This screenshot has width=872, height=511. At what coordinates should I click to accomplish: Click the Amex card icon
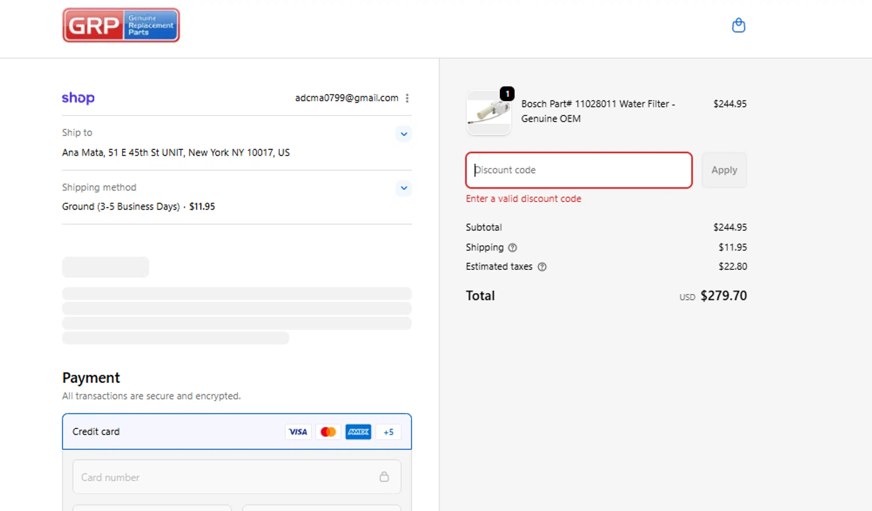coord(358,432)
